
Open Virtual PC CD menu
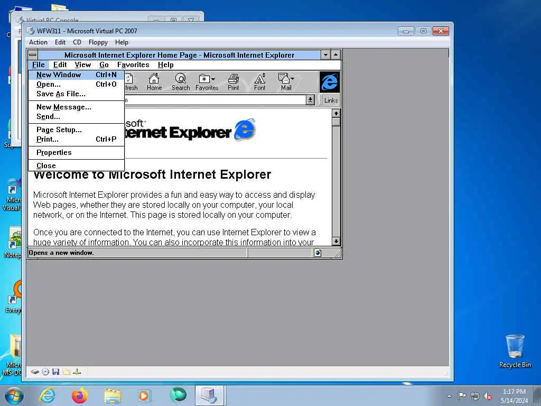(77, 42)
